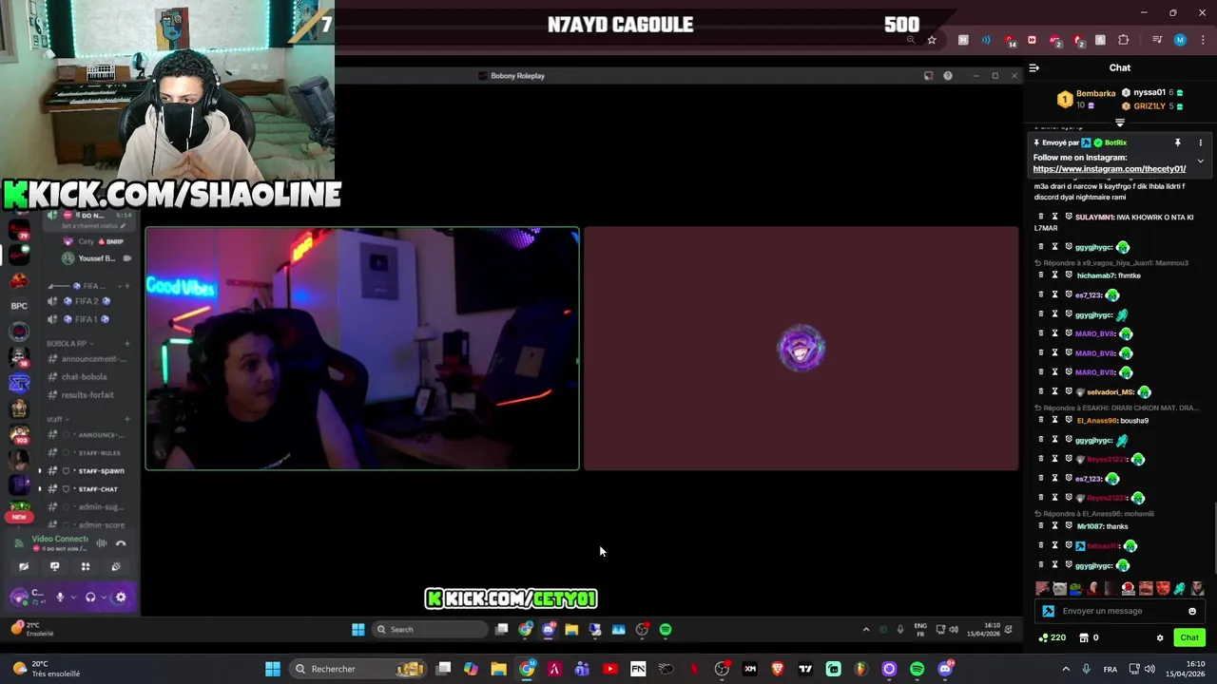The width and height of the screenshot is (1217, 684).
Task: Toggle Discord camera button
Action: (x=24, y=567)
